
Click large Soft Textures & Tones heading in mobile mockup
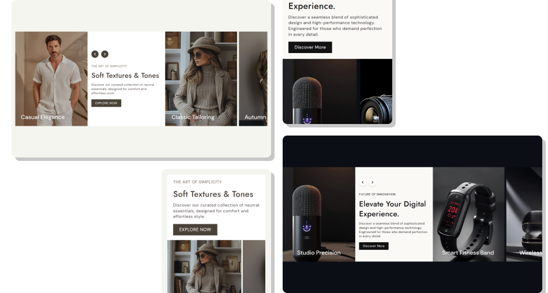coord(213,194)
